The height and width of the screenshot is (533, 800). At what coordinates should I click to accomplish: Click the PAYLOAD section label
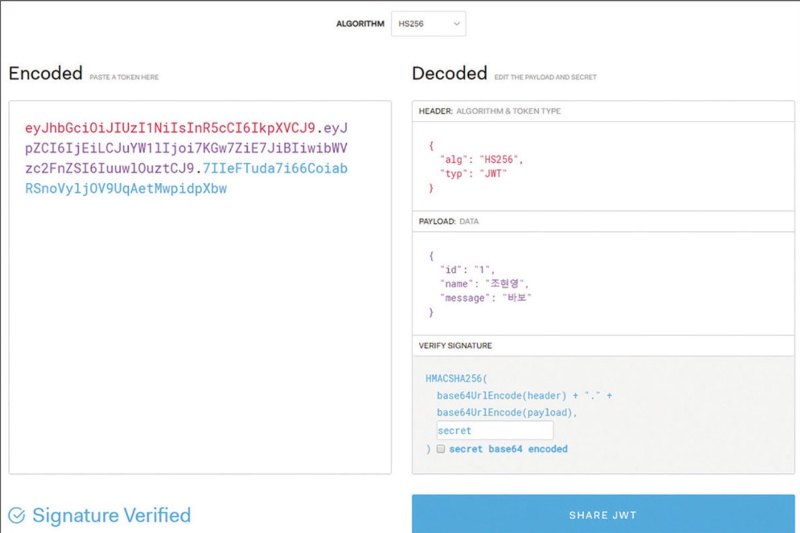(437, 221)
